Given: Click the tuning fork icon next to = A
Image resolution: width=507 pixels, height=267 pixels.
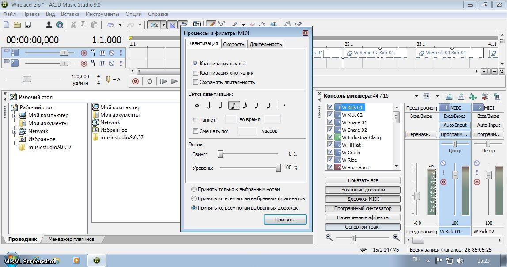Looking at the screenshot, I should coord(108,79).
